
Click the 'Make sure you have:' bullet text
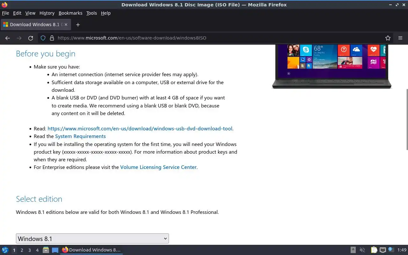(x=57, y=67)
